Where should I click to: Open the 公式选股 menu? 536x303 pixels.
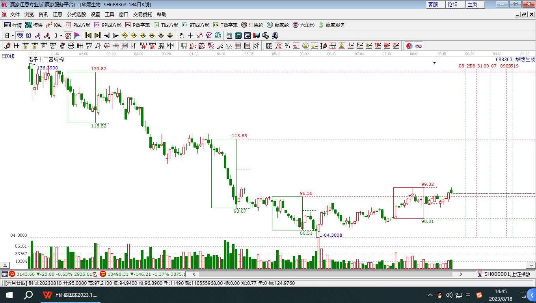tap(76, 14)
